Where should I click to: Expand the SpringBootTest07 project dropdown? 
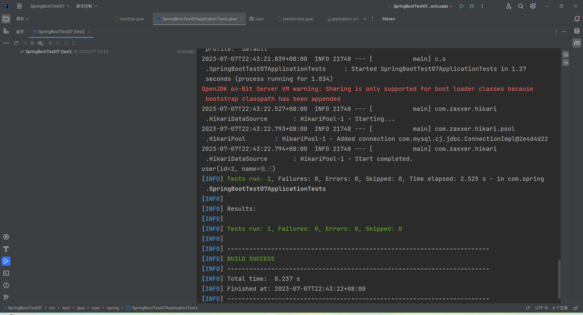[x=50, y=6]
